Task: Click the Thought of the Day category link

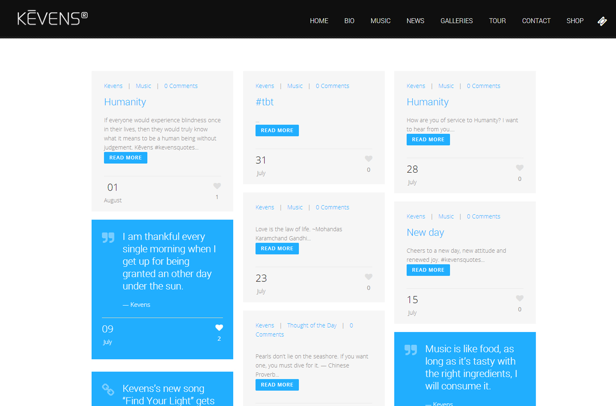Action: point(312,326)
